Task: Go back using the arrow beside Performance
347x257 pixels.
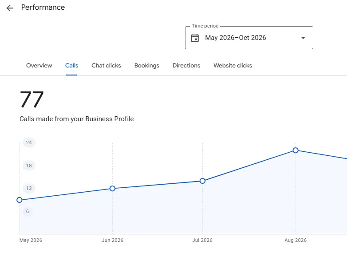Action: (x=10, y=8)
